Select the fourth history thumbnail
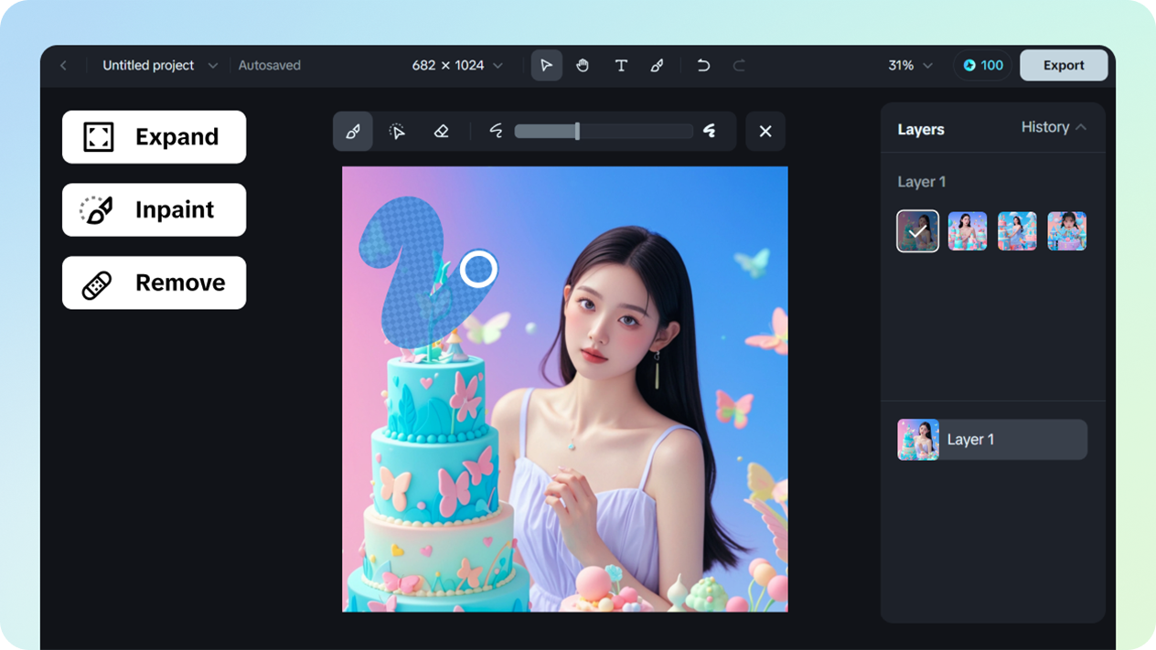 [1066, 231]
